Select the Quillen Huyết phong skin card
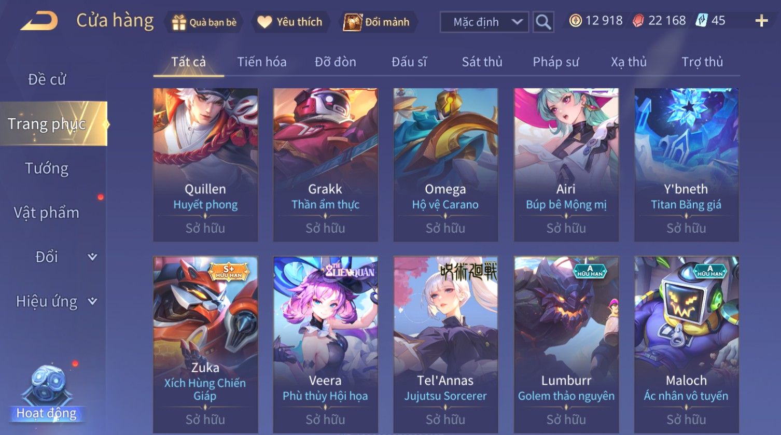The width and height of the screenshot is (781, 435). pyautogui.click(x=205, y=164)
